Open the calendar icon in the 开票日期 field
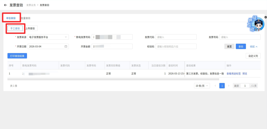This screenshot has height=129, width=267. pyautogui.click(x=66, y=46)
